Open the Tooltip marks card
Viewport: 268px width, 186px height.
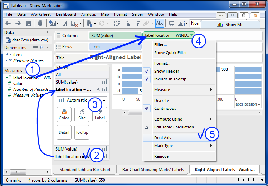[82, 132]
